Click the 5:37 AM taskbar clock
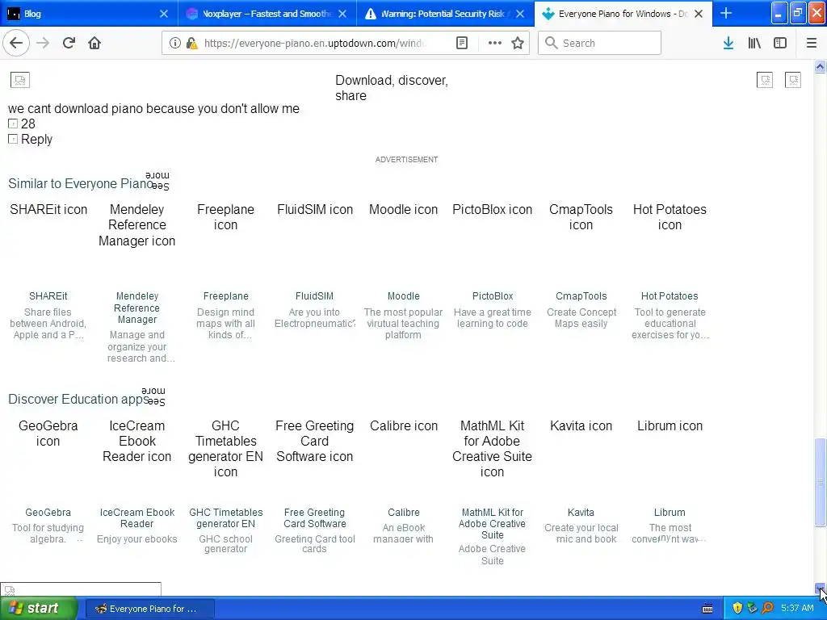This screenshot has height=620, width=827. click(x=797, y=609)
